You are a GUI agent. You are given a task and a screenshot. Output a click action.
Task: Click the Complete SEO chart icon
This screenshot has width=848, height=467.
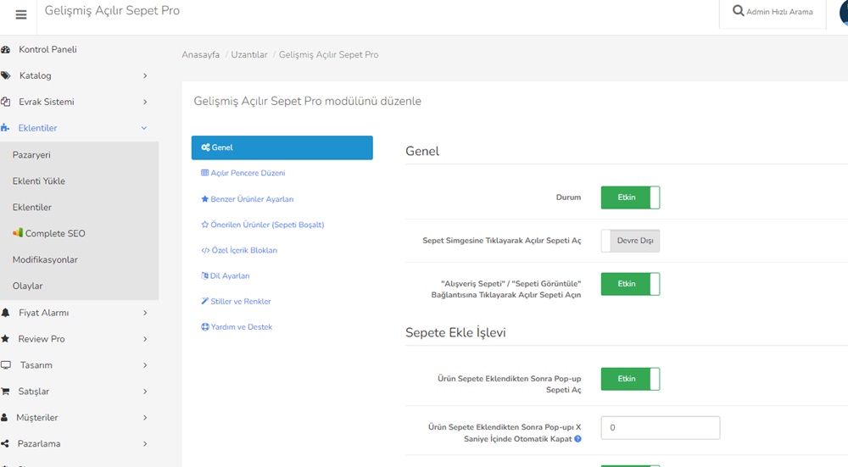pyautogui.click(x=18, y=232)
